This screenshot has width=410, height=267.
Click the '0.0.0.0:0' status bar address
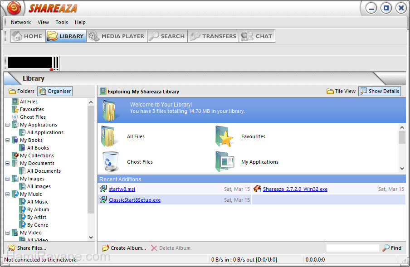[315, 260]
